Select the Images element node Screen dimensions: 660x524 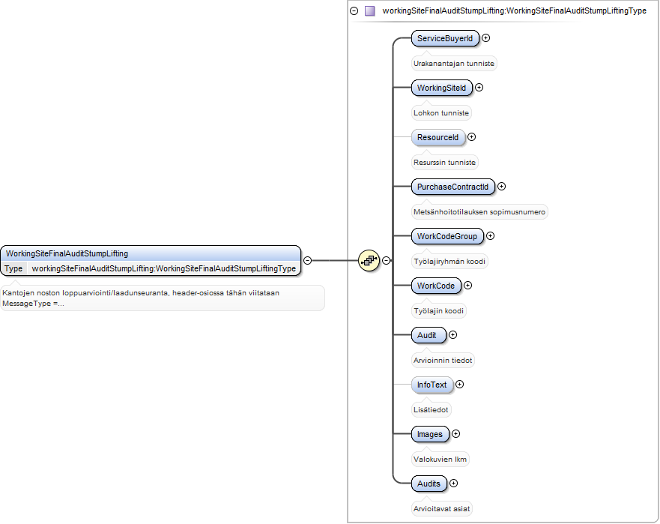[430, 434]
